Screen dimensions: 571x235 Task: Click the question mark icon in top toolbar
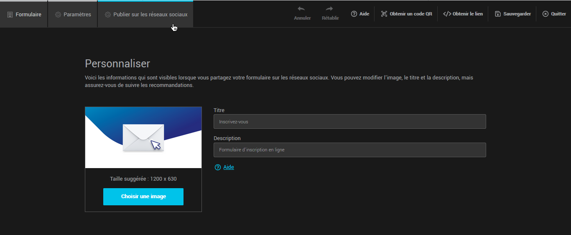[x=354, y=14]
